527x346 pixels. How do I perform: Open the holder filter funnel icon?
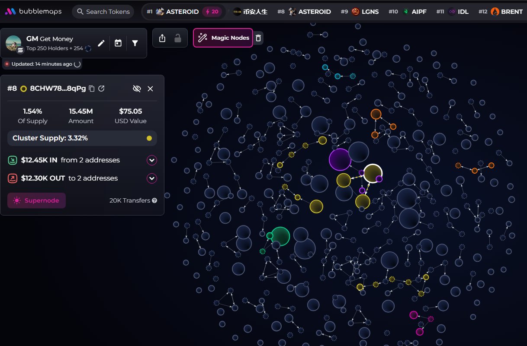(x=135, y=43)
